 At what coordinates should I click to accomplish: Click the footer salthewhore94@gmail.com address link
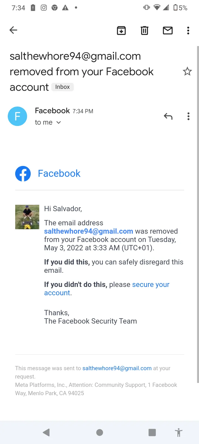point(117,368)
